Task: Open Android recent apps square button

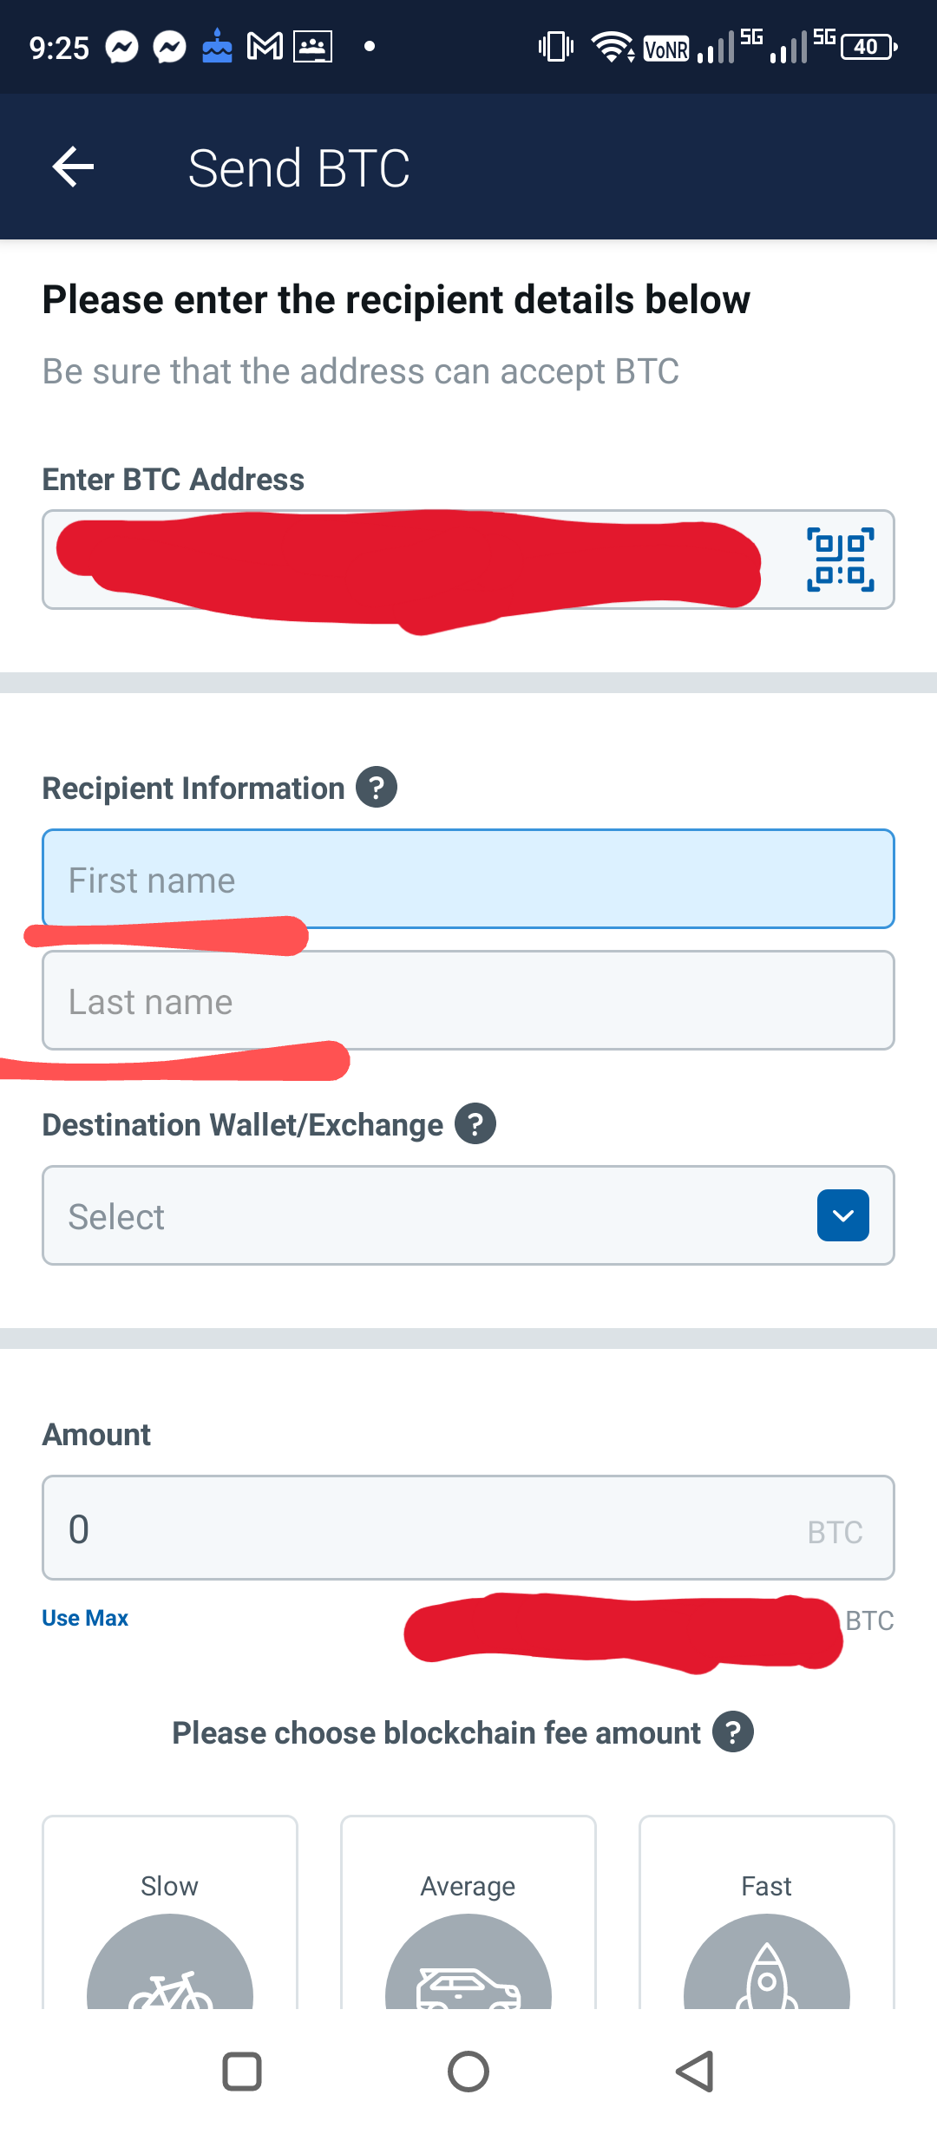Action: coord(242,2072)
